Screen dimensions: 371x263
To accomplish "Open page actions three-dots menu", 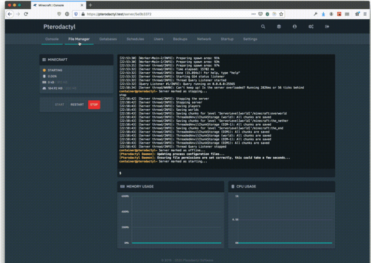I will (254, 14).
